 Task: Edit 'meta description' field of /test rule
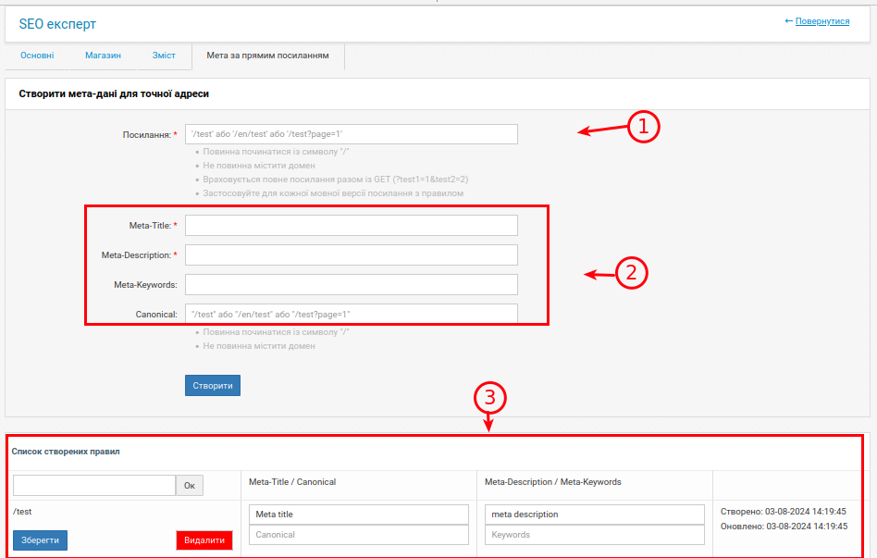[595, 515]
